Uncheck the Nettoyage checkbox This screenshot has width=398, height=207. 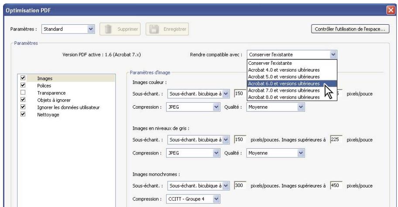[x=23, y=114]
